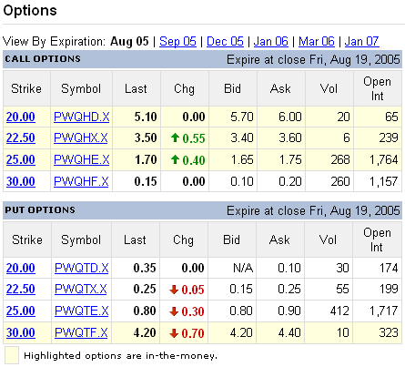Click open interest 323 for PWQTF.X
The height and width of the screenshot is (367, 405).
389,332
